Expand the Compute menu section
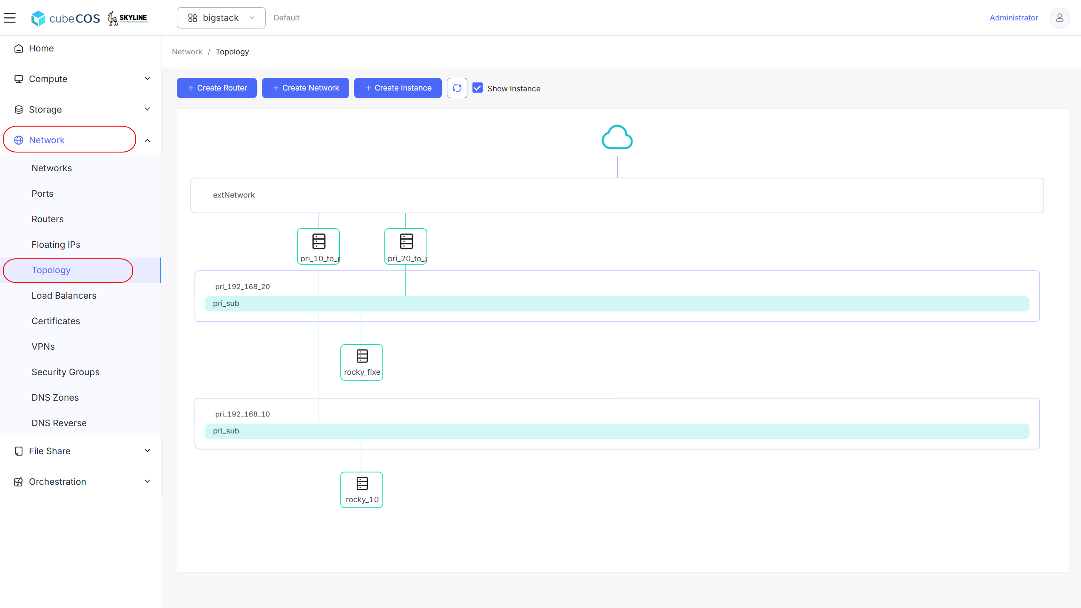 pos(81,79)
